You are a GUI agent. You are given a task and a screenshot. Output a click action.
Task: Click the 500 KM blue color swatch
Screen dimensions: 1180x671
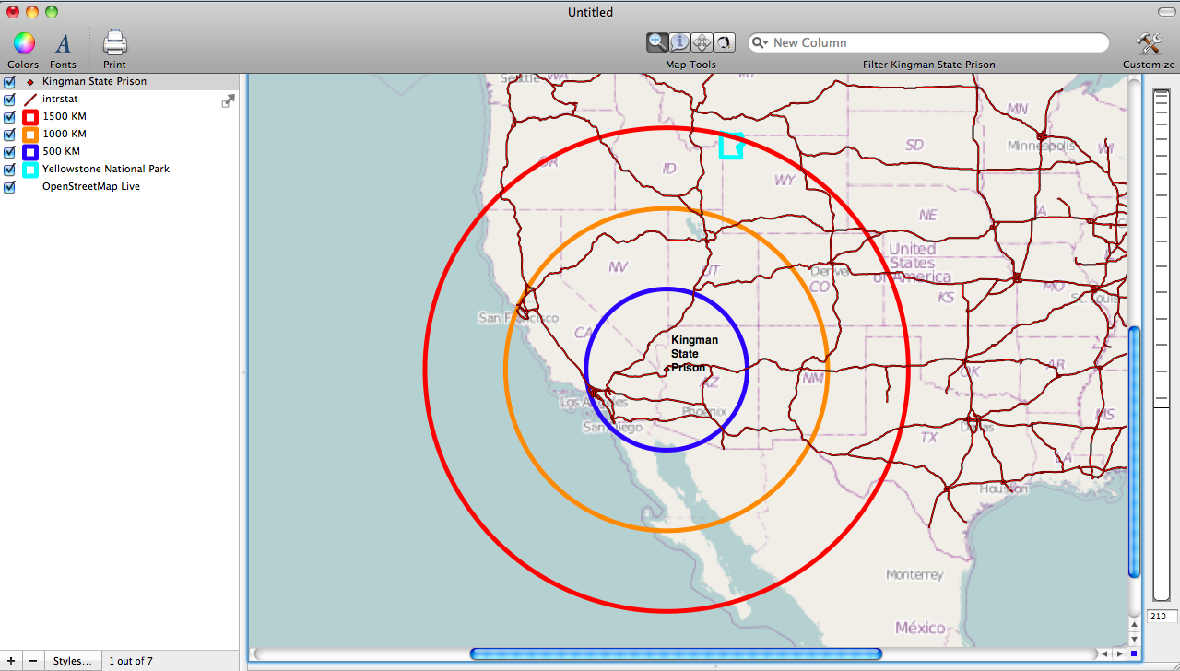[30, 152]
